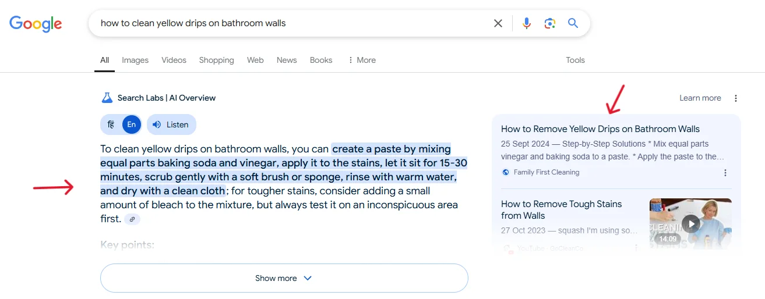
Task: Open the Tools options
Action: 575,60
